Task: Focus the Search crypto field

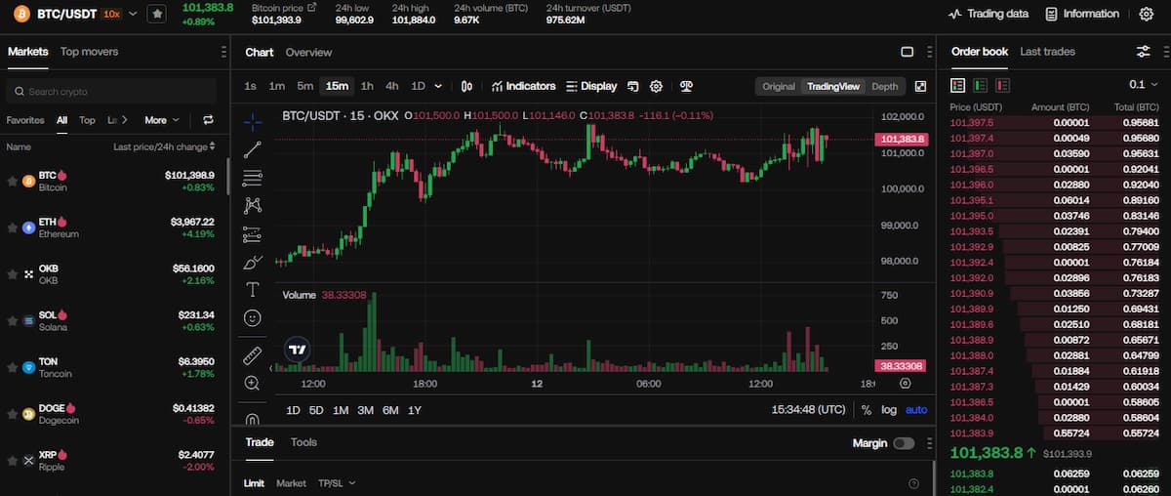Action: tap(110, 91)
